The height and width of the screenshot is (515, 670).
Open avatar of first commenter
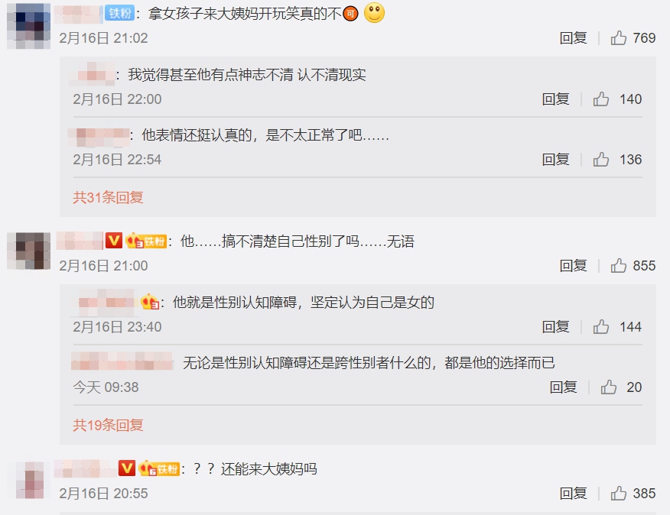click(x=28, y=27)
